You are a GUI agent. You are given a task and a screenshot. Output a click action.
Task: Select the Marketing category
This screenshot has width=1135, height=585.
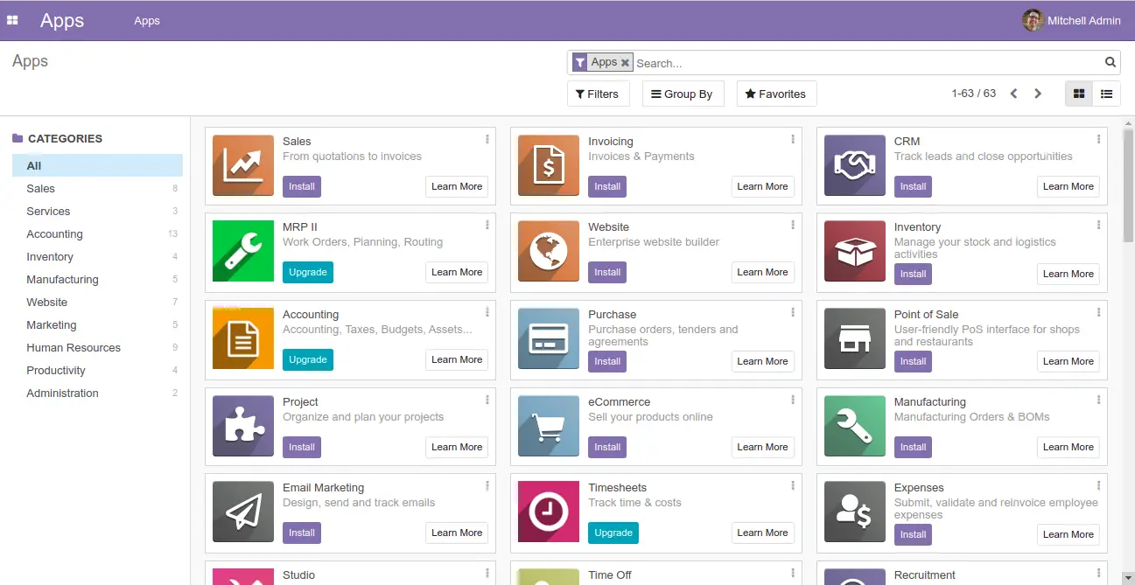click(97, 324)
